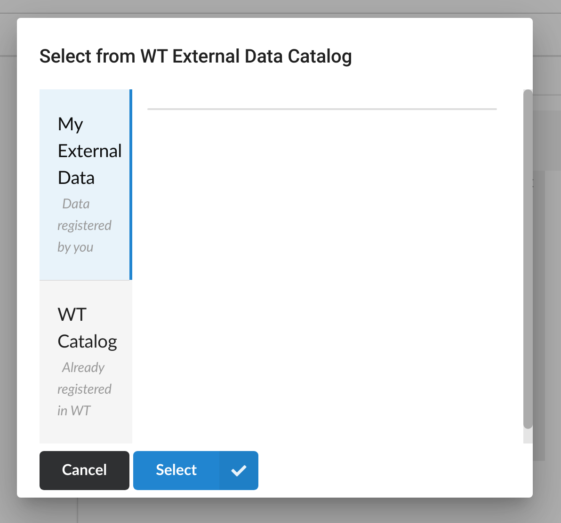Click the scrollbar thumb on the right

coord(527,259)
